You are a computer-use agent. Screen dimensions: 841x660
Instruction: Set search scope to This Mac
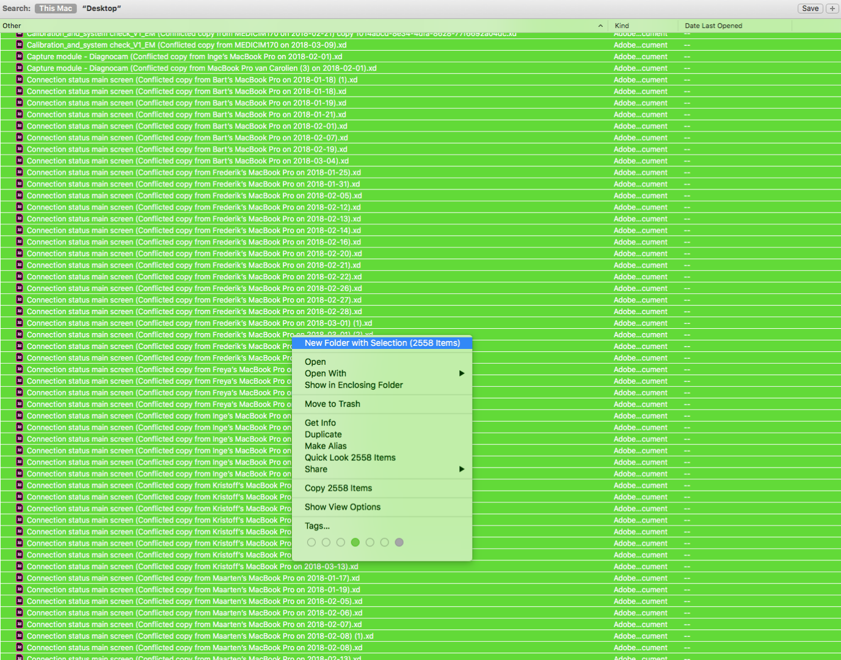56,9
